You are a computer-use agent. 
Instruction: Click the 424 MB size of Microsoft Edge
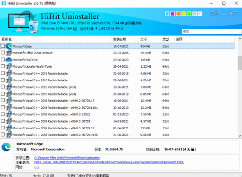tap(145, 46)
